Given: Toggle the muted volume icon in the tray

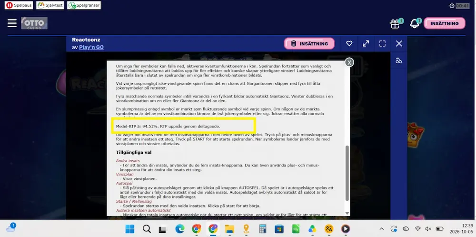Looking at the screenshot, I should [428, 229].
